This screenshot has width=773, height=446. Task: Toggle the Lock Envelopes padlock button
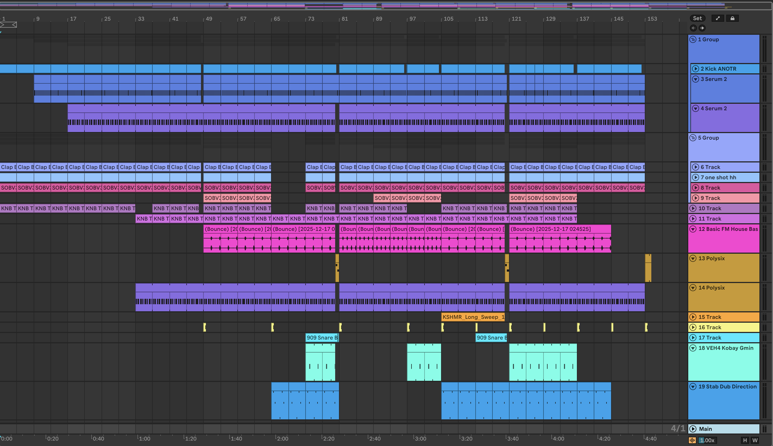(732, 18)
